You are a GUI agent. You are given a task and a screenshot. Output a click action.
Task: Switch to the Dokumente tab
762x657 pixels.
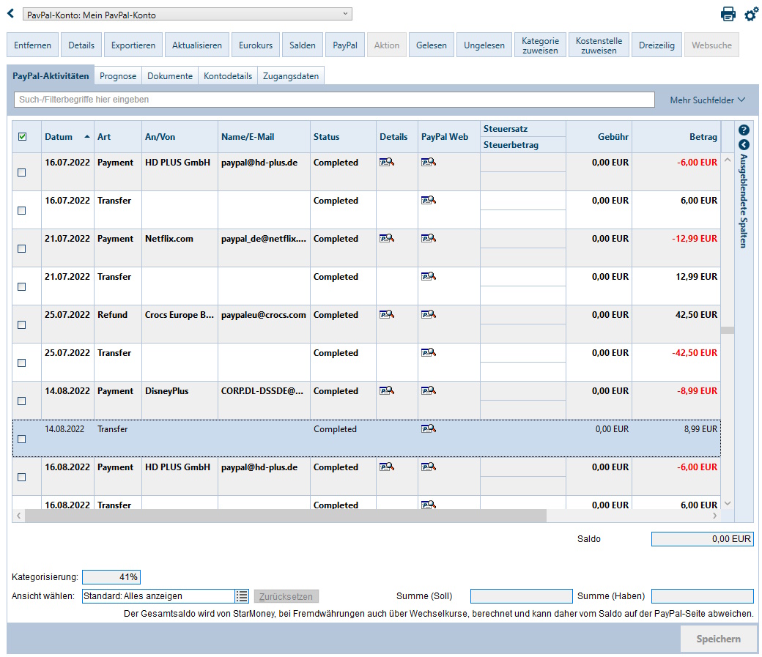pos(170,76)
